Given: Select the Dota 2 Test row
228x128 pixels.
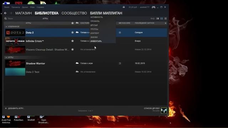Looking at the screenshot, I should tap(86, 72).
